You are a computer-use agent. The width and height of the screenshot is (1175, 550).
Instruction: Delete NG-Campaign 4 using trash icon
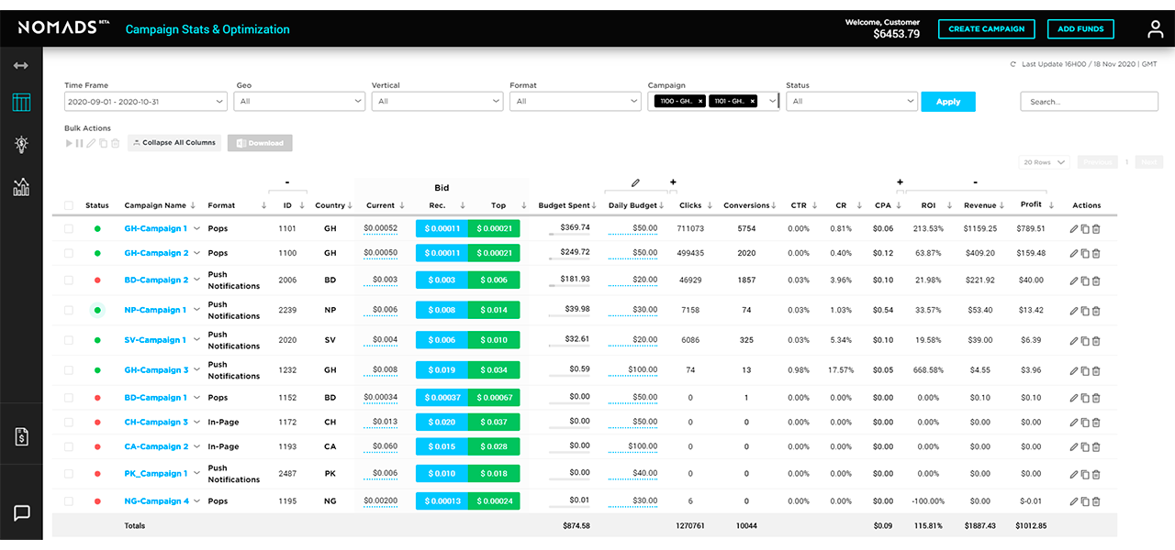coord(1096,501)
